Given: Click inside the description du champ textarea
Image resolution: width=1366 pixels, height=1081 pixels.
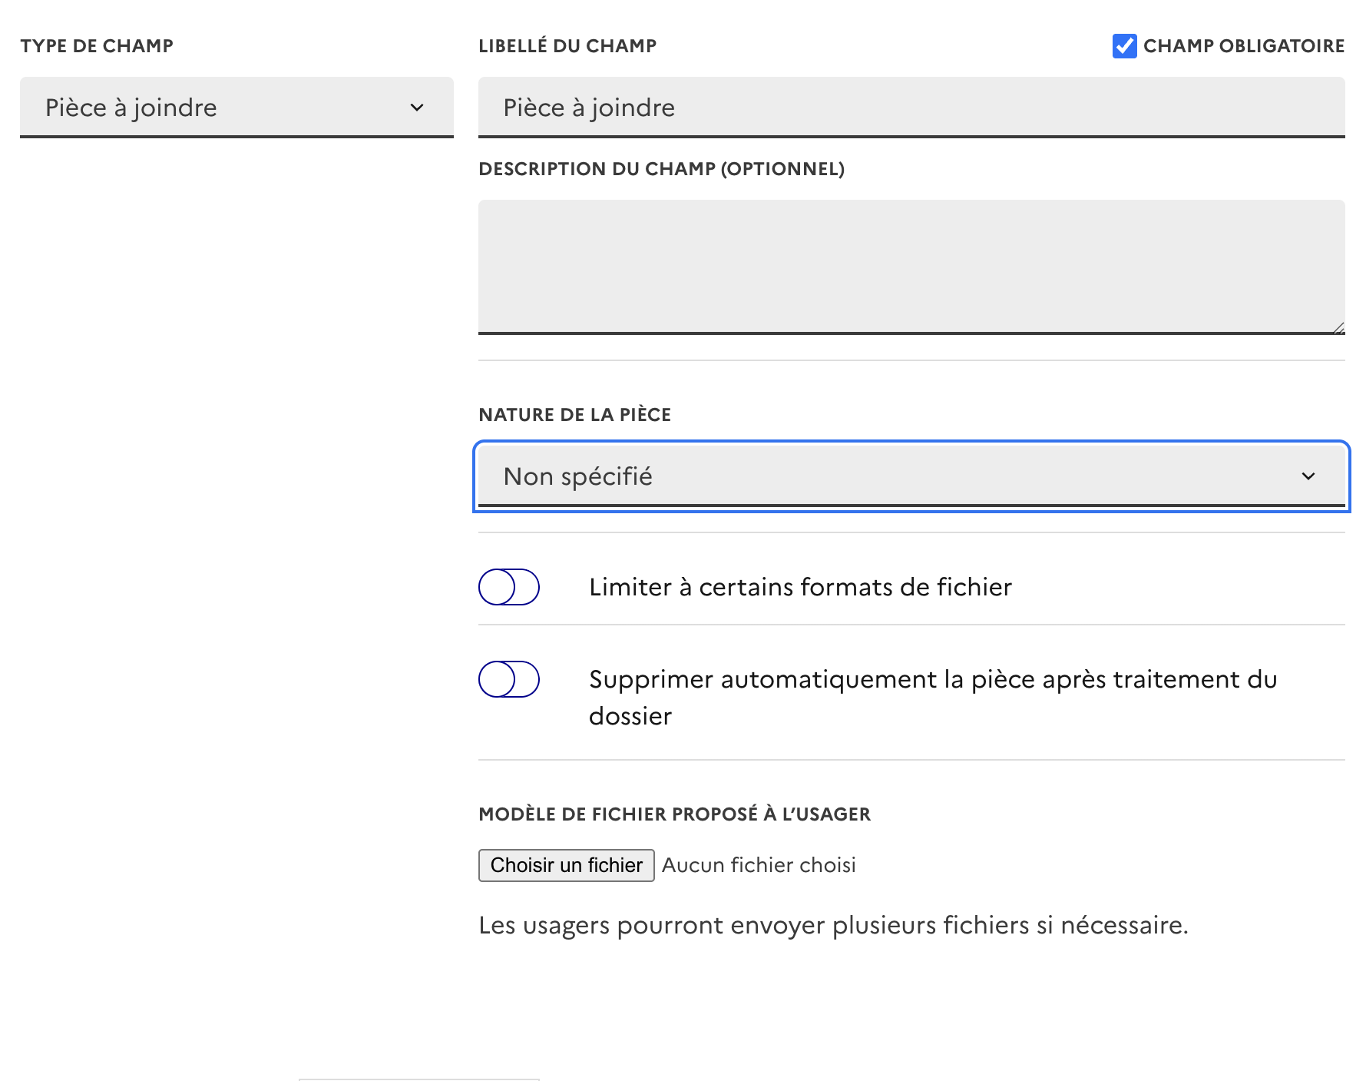Looking at the screenshot, I should coord(911,266).
